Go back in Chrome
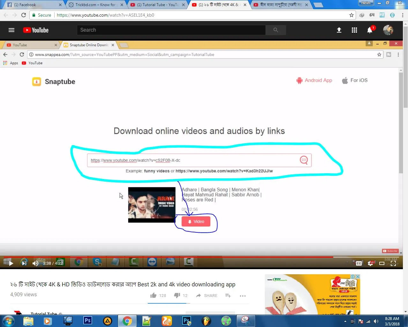Image resolution: width=408 pixels, height=327 pixels. click(6, 15)
